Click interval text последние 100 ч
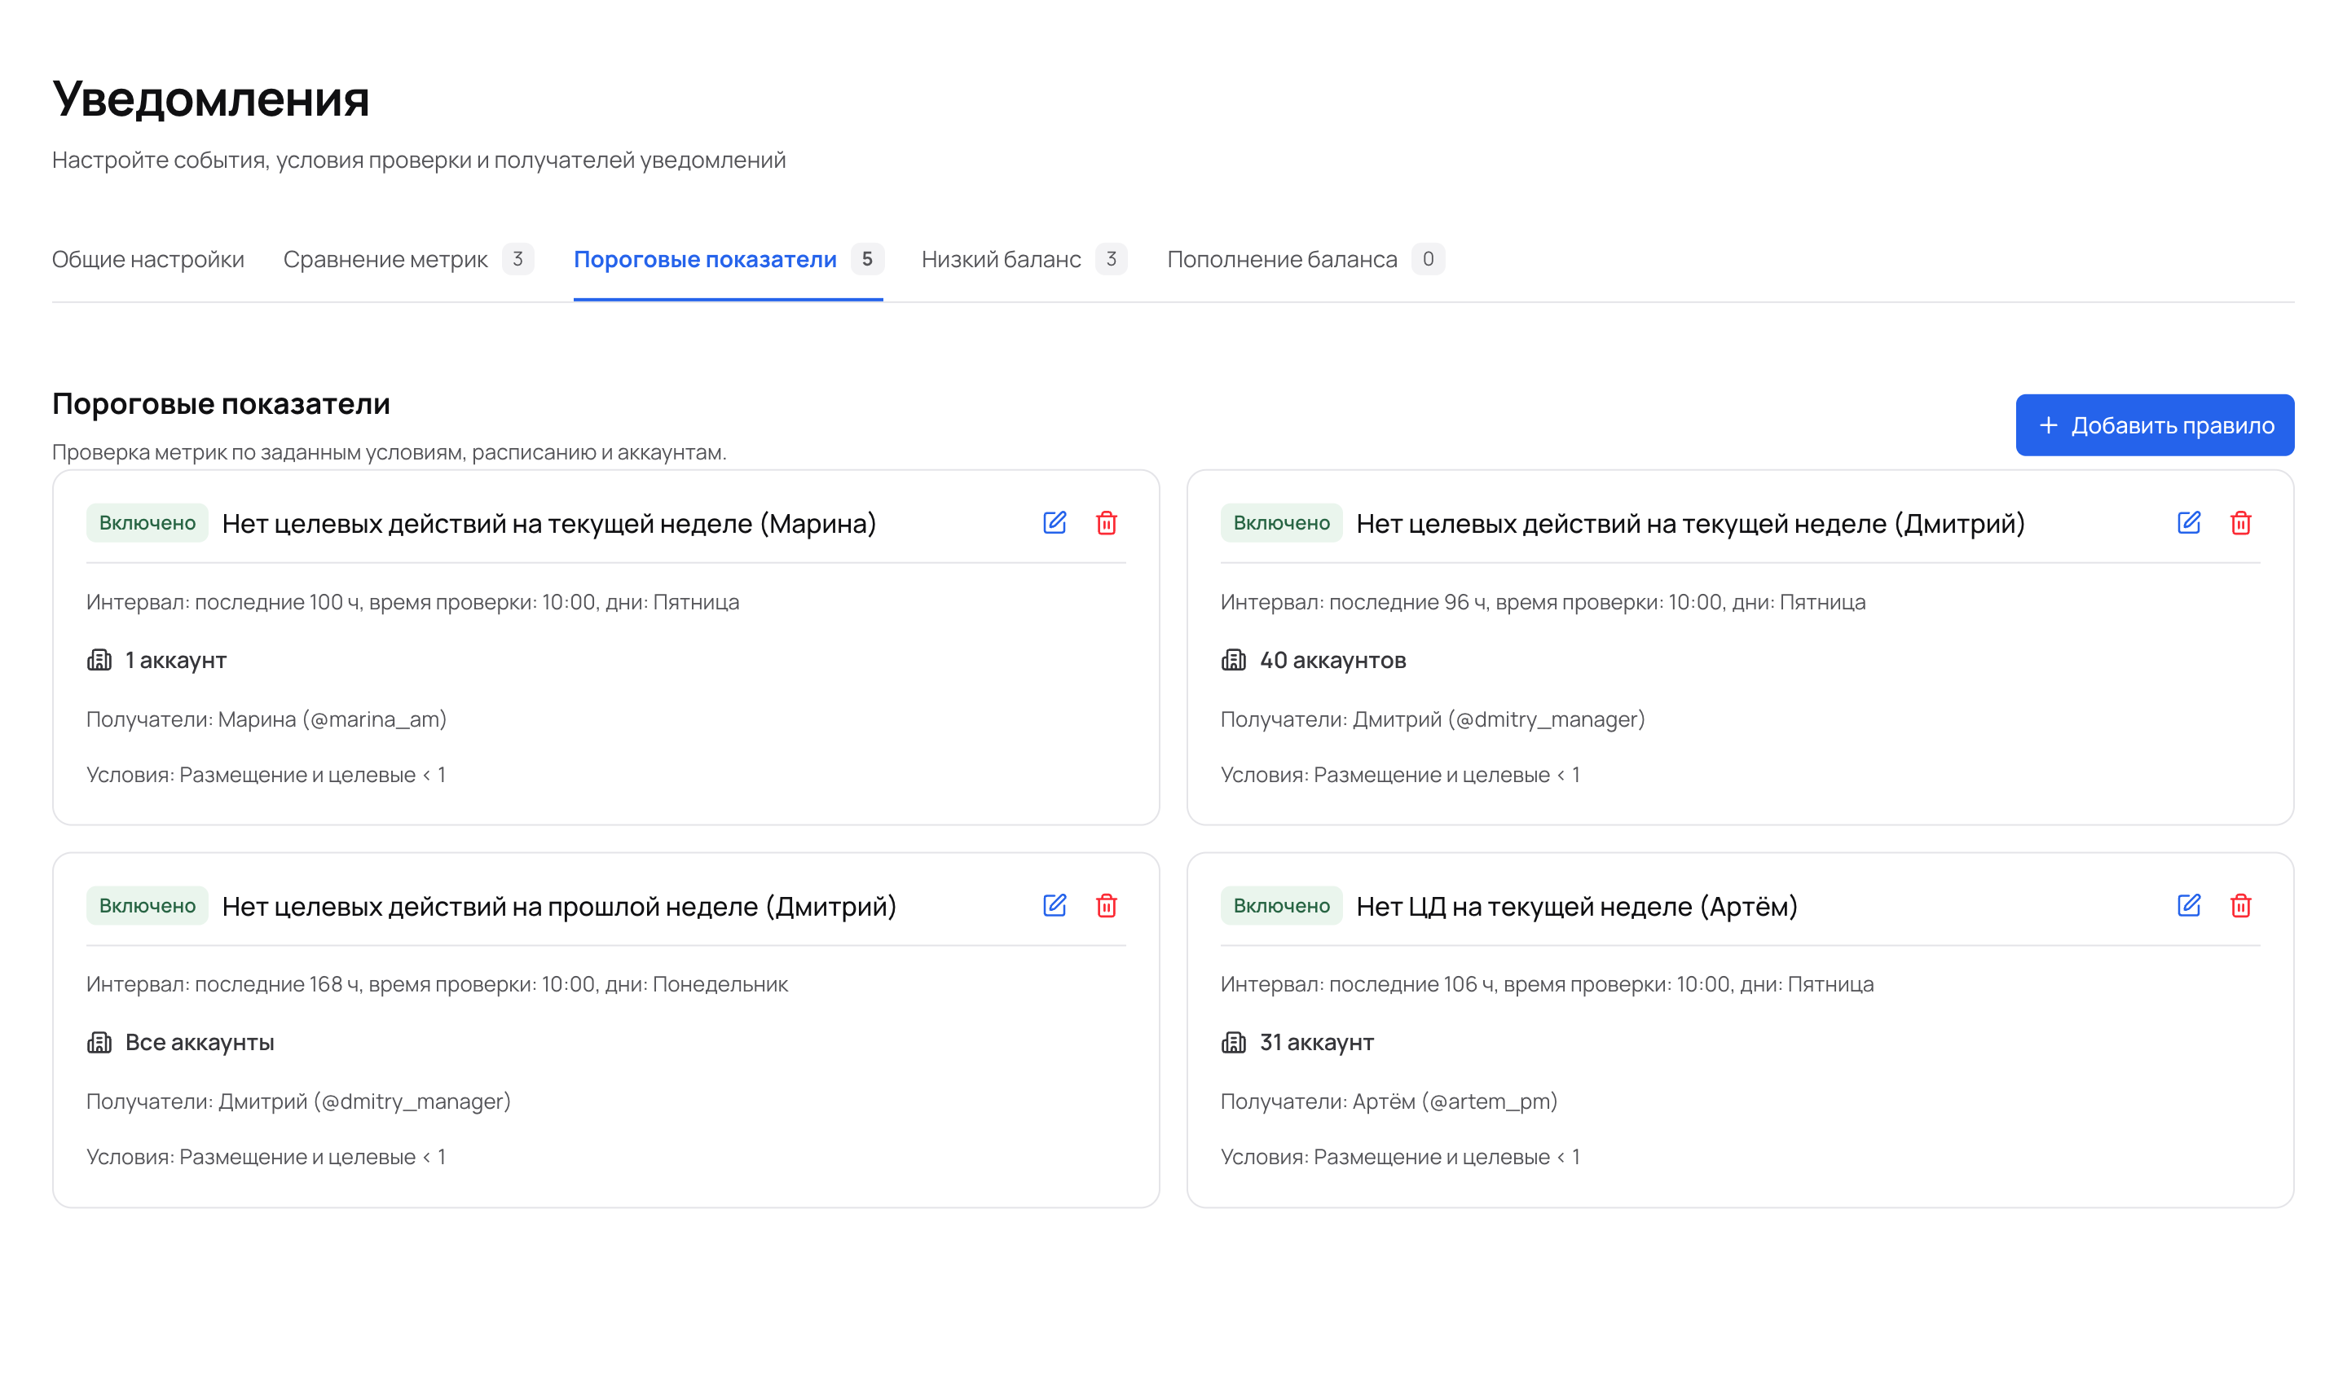 point(412,602)
